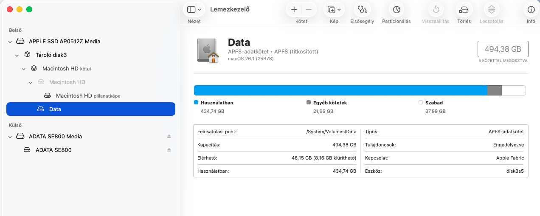Screen dimensions: 540x216
Task: Click the grey Egyéb kötetek bar segment
Action: pyautogui.click(x=494, y=90)
